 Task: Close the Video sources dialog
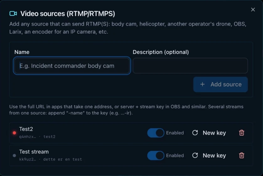point(253,9)
